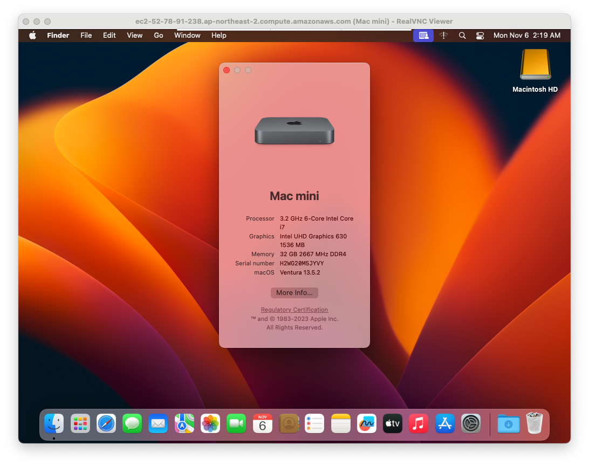Open Downloads folder in the Dock
Screen dimensions: 589x466
pyautogui.click(x=508, y=423)
